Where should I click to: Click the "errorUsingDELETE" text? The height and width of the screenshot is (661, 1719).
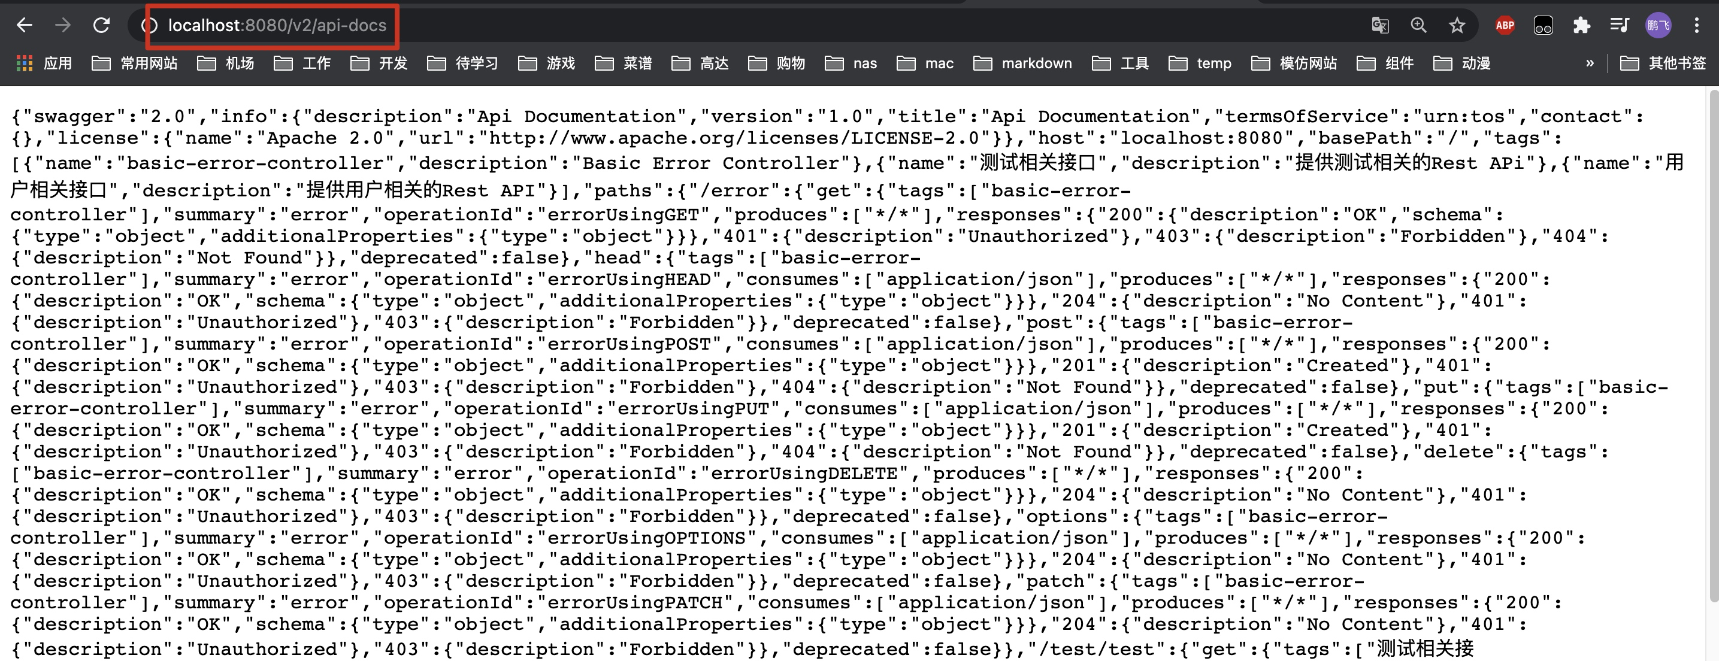[x=804, y=474]
